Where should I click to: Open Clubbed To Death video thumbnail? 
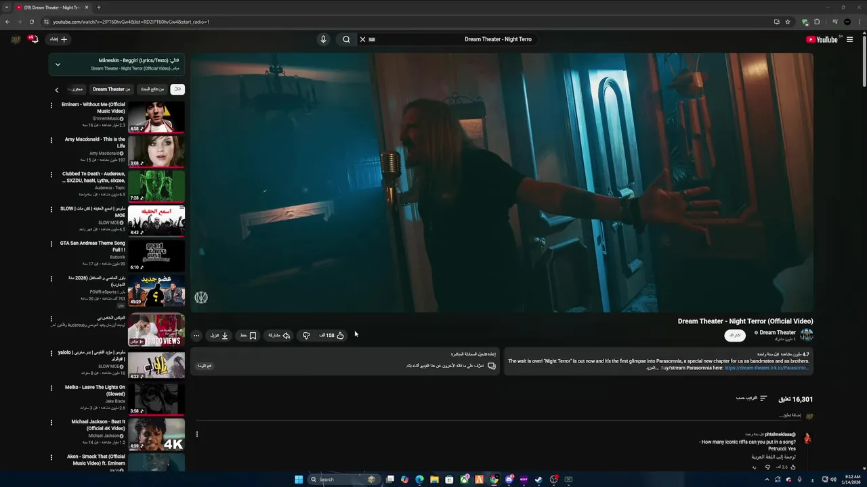[x=156, y=186]
